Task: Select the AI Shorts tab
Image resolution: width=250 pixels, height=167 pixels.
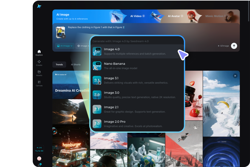Action: (x=76, y=64)
